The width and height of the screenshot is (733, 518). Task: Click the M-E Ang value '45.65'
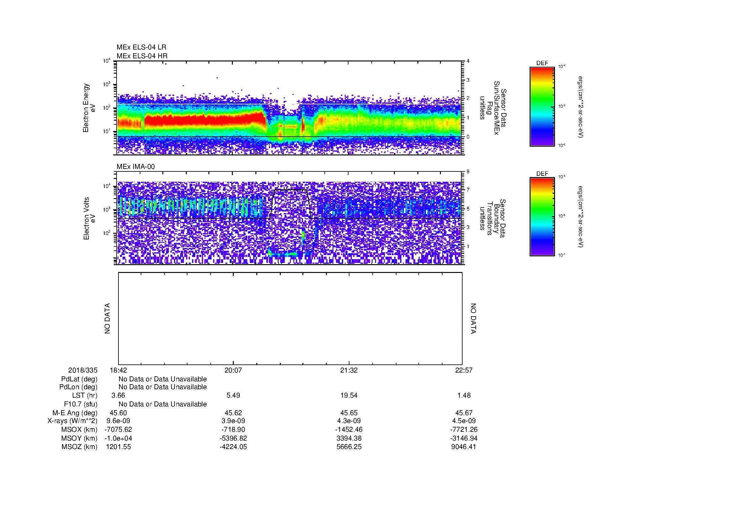point(349,413)
